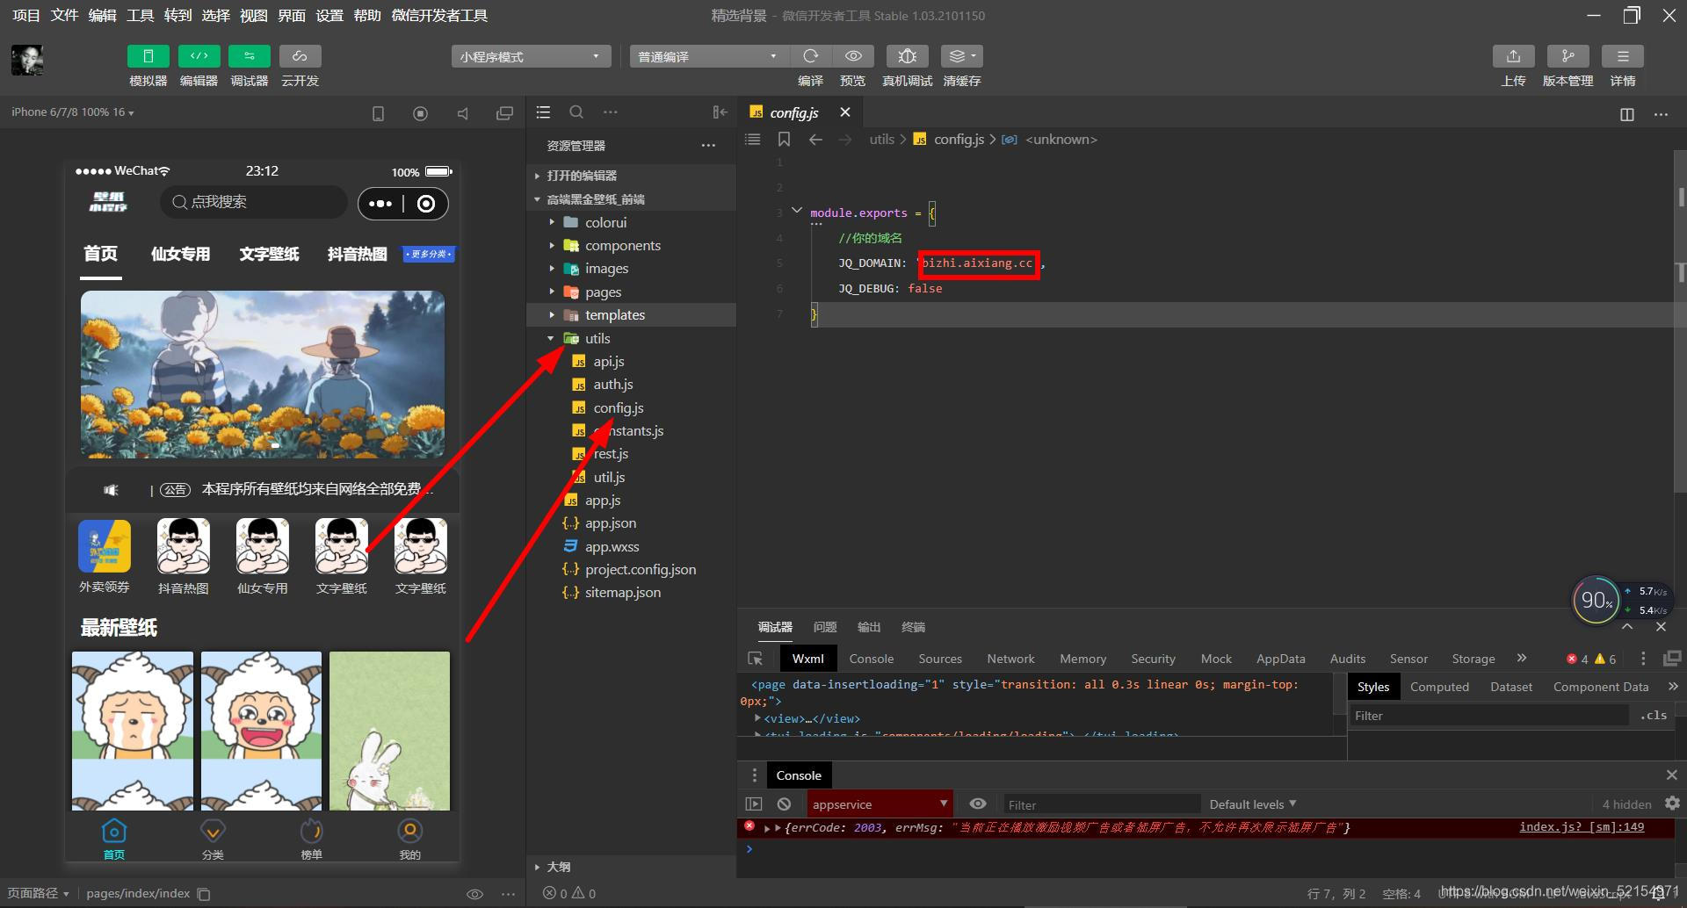1687x908 pixels.
Task: Click the simulator device rotate icon
Action: 378,113
